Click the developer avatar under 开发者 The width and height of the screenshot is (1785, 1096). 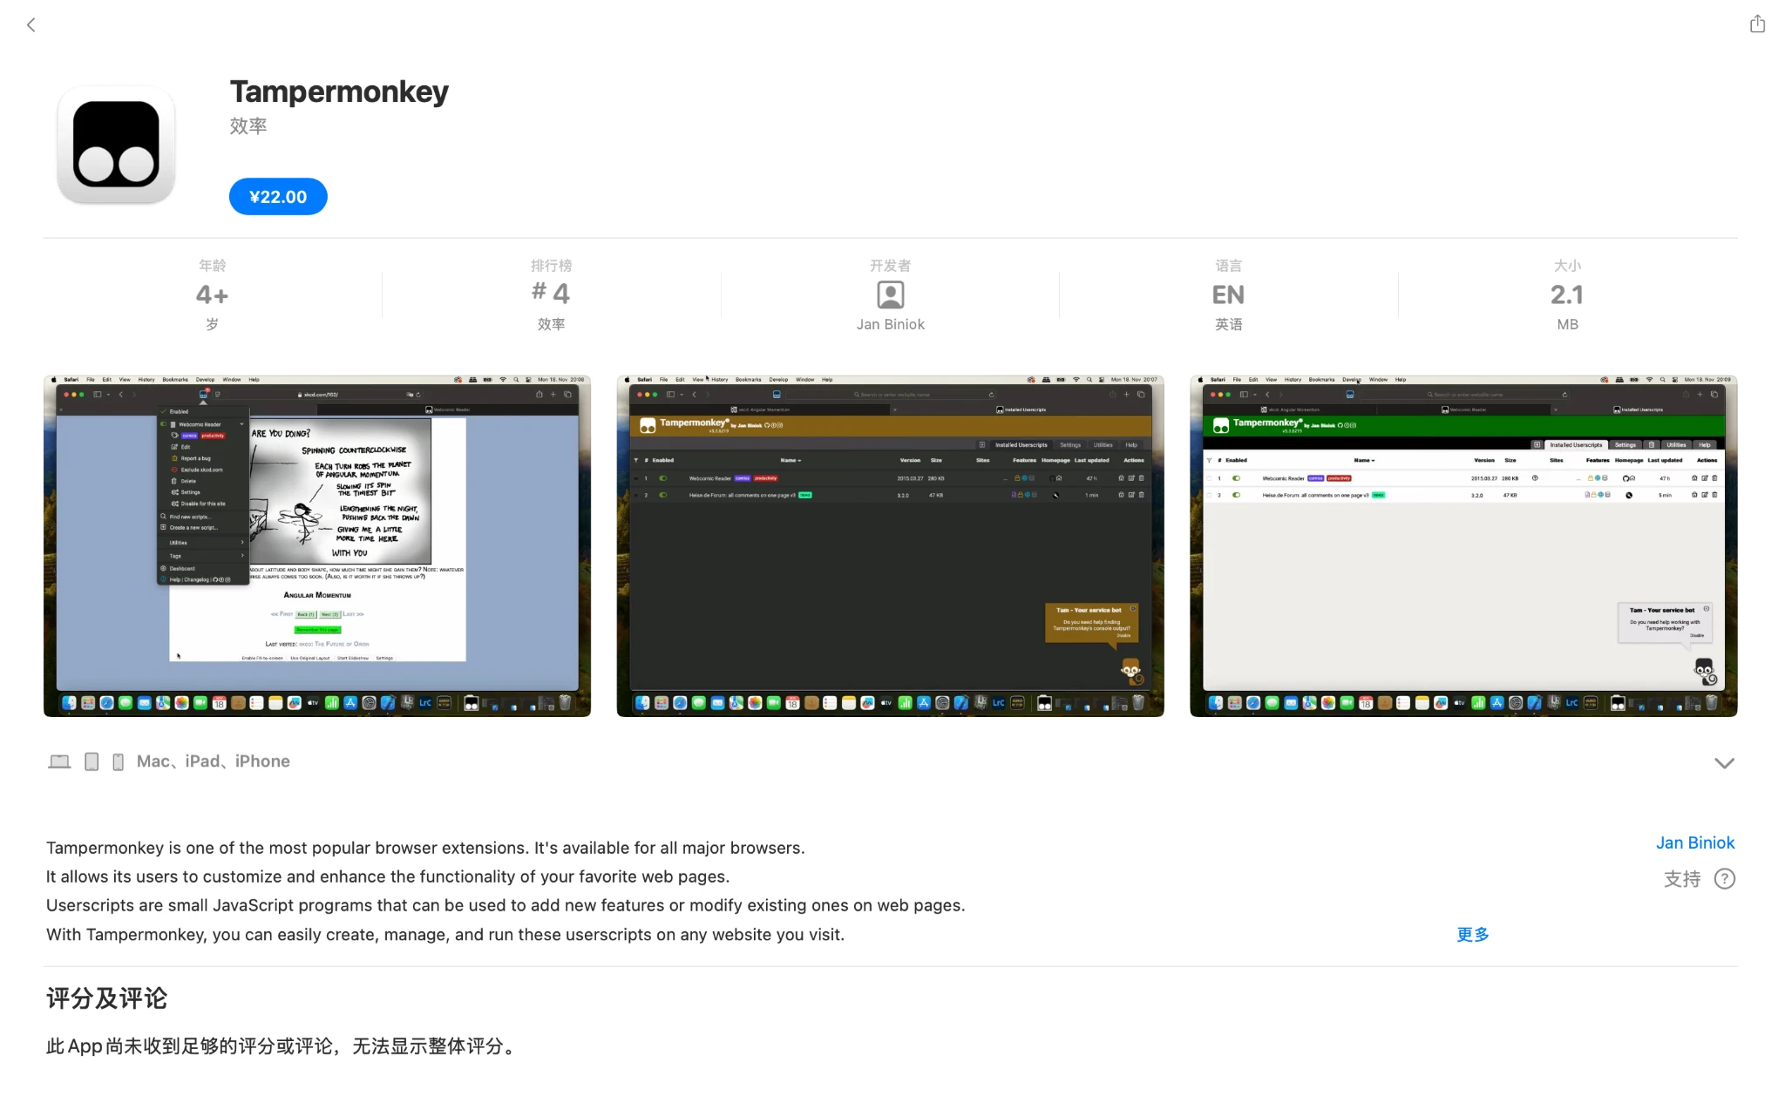click(890, 294)
